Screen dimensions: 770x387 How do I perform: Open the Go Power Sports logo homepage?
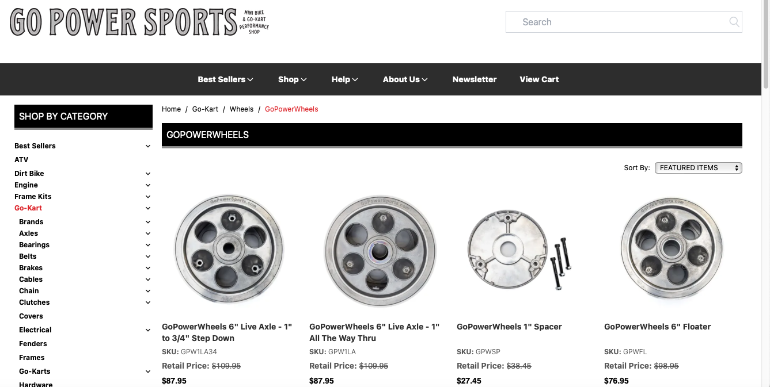click(139, 22)
